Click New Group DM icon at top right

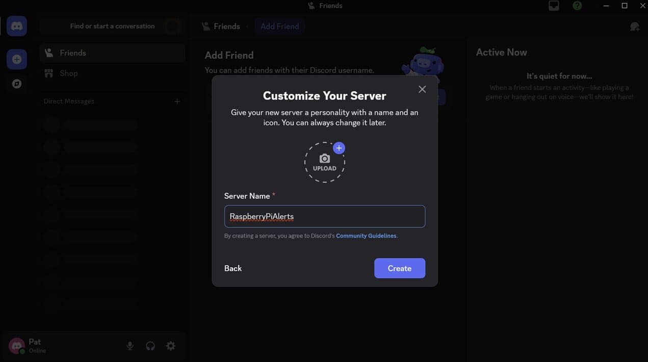(x=635, y=27)
